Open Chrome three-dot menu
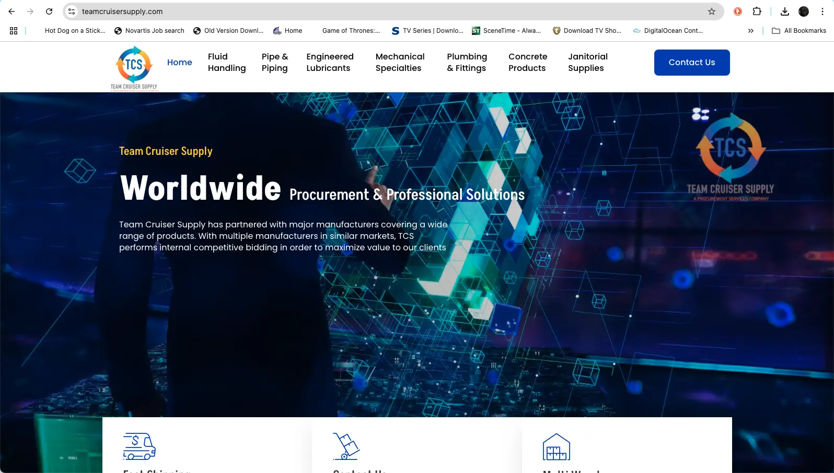The image size is (834, 473). 823,11
